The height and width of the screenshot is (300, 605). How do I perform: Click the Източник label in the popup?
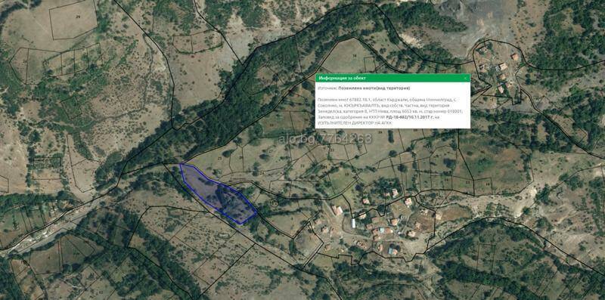point(327,88)
